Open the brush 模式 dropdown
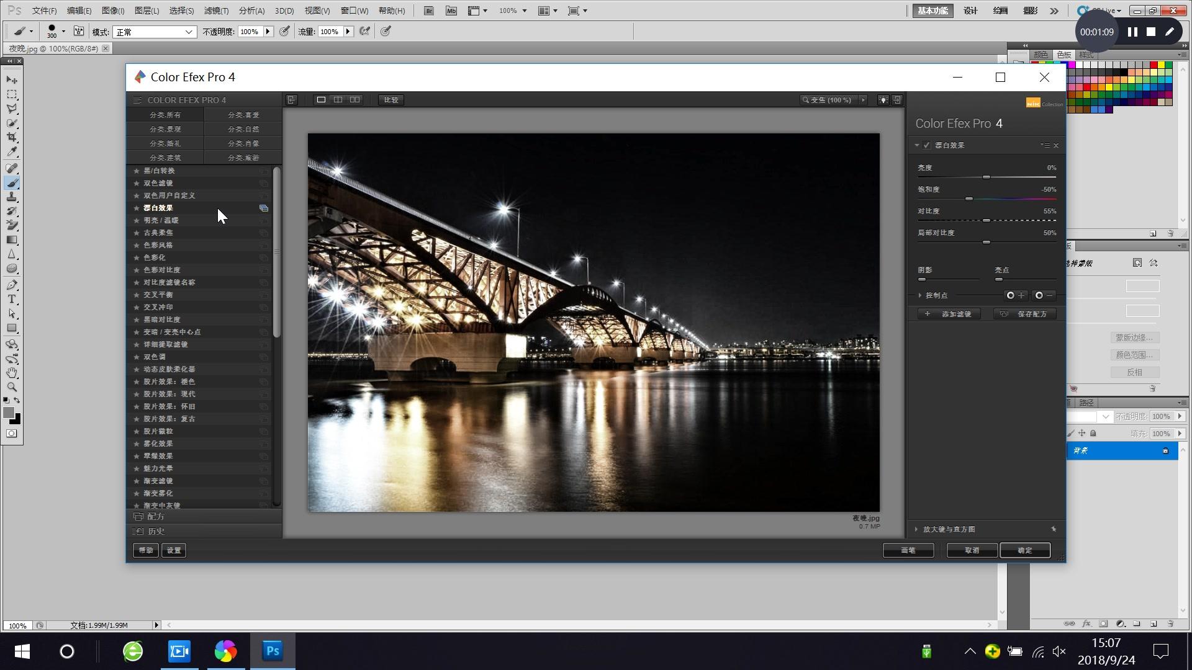 point(189,31)
